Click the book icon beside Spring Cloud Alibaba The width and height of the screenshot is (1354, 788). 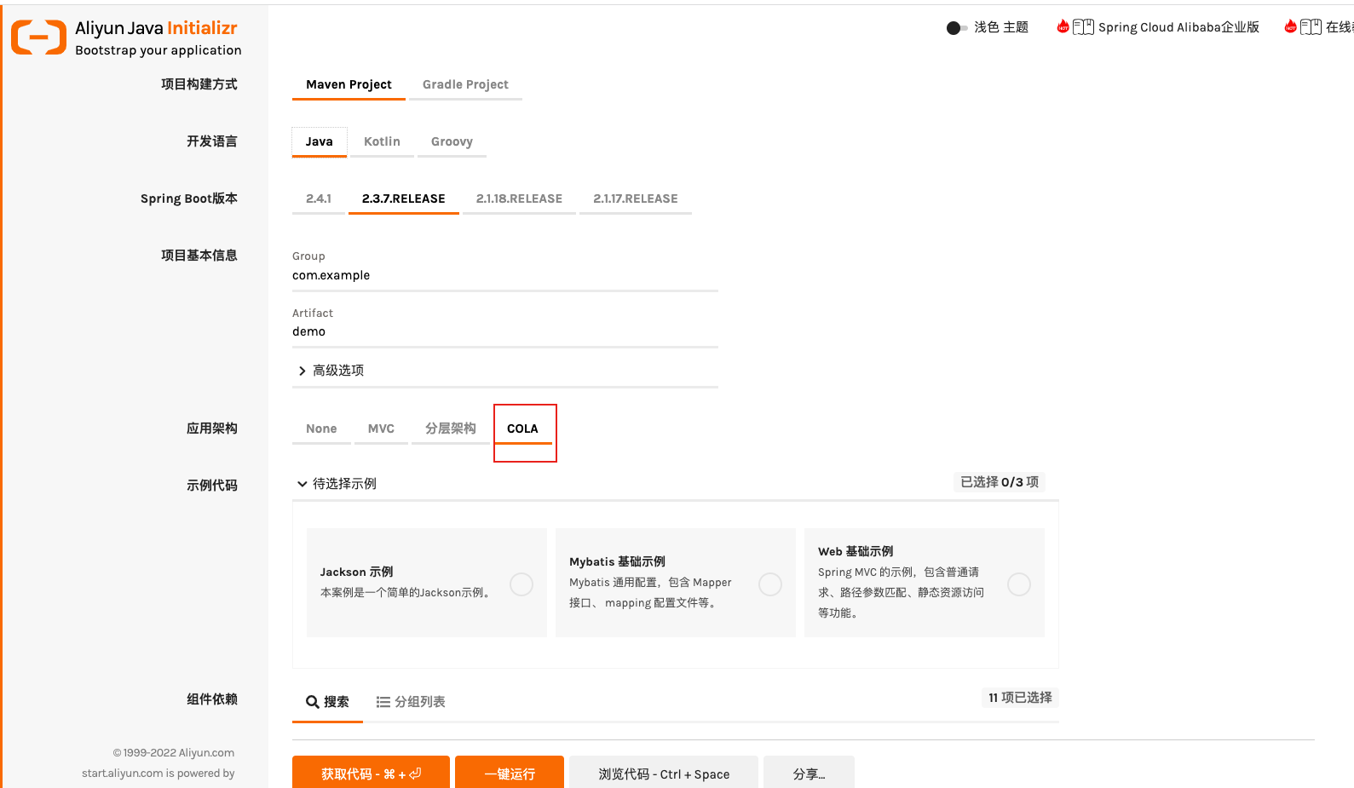coord(1083,27)
